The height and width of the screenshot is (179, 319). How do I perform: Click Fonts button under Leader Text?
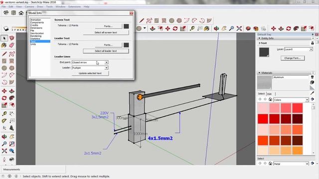109,45
